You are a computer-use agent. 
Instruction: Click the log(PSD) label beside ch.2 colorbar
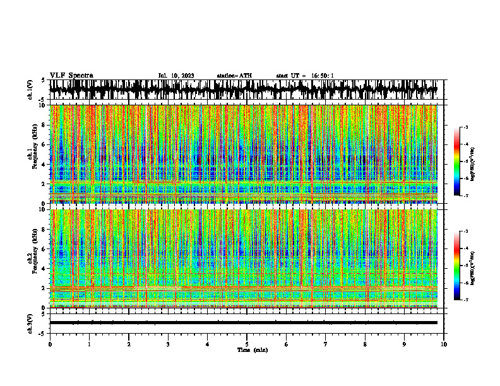tap(473, 268)
